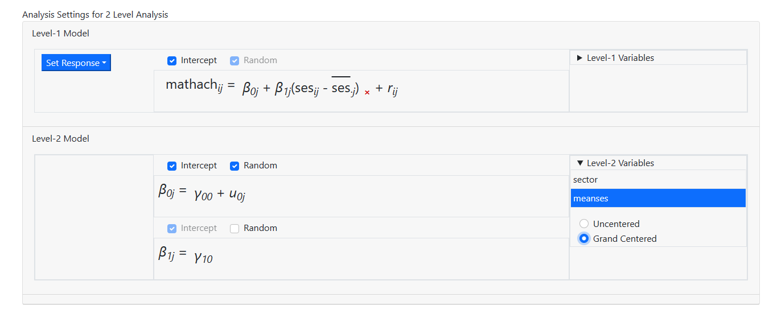This screenshot has width=773, height=318.
Task: Click the β0j equation area
Action: pos(202,194)
